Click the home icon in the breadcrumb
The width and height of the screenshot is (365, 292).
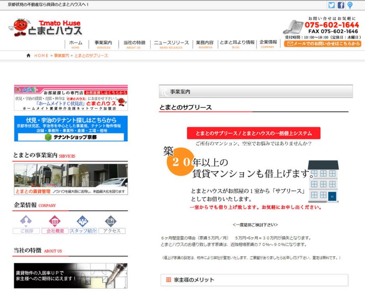[x=29, y=55]
